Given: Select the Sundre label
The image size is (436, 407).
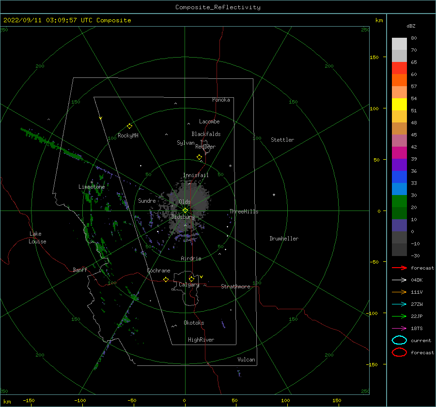Looking at the screenshot, I should [x=147, y=200].
